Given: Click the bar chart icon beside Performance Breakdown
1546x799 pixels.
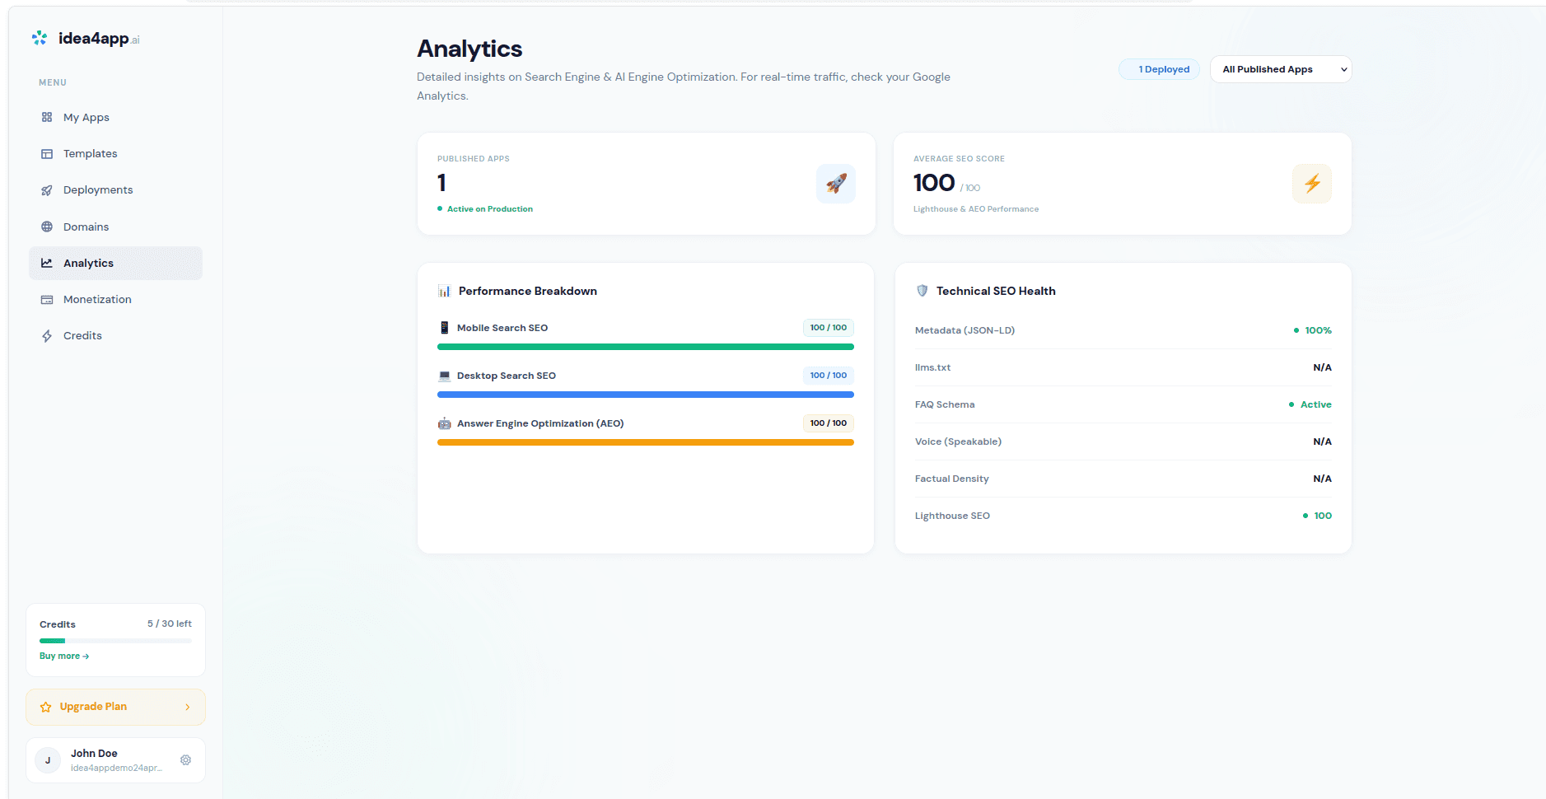Looking at the screenshot, I should [x=445, y=291].
